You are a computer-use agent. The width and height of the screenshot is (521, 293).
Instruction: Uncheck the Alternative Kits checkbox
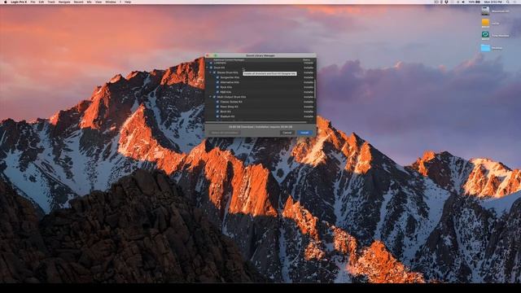217,82
